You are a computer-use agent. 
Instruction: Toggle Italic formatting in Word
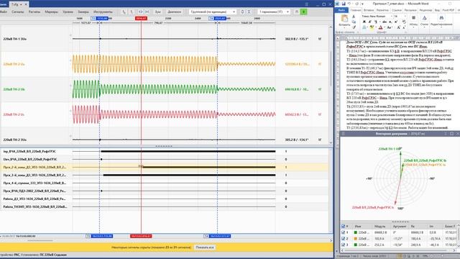pyautogui.click(x=369, y=22)
